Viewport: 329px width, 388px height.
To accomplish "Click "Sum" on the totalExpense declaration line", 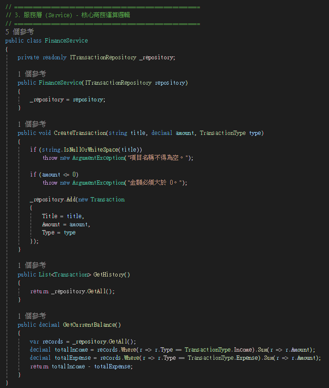I will pos(269,358).
